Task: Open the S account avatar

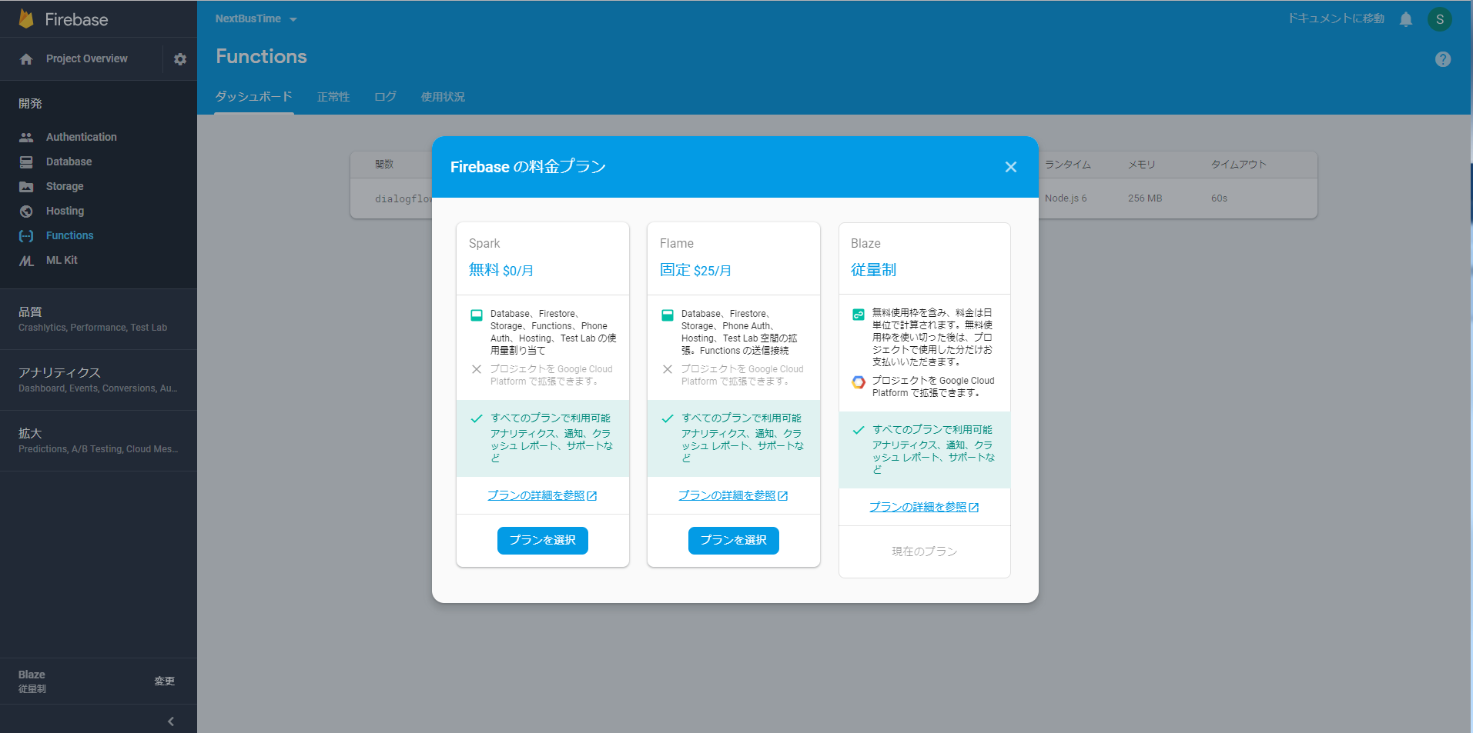Action: point(1439,19)
